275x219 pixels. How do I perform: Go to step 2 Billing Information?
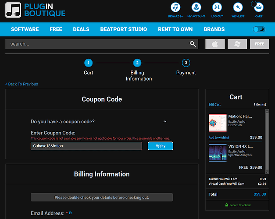(137, 63)
